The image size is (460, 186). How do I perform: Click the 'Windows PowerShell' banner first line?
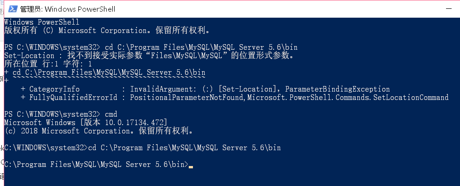click(x=42, y=22)
